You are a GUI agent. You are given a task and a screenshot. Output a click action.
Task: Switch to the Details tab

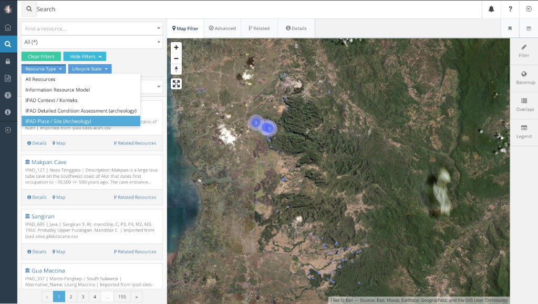[x=296, y=28]
